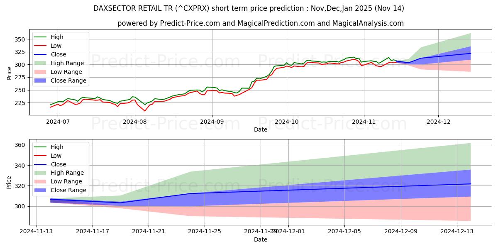Click the 2024-12 date tick on top chart
The width and height of the screenshot is (498, 249).
point(438,122)
